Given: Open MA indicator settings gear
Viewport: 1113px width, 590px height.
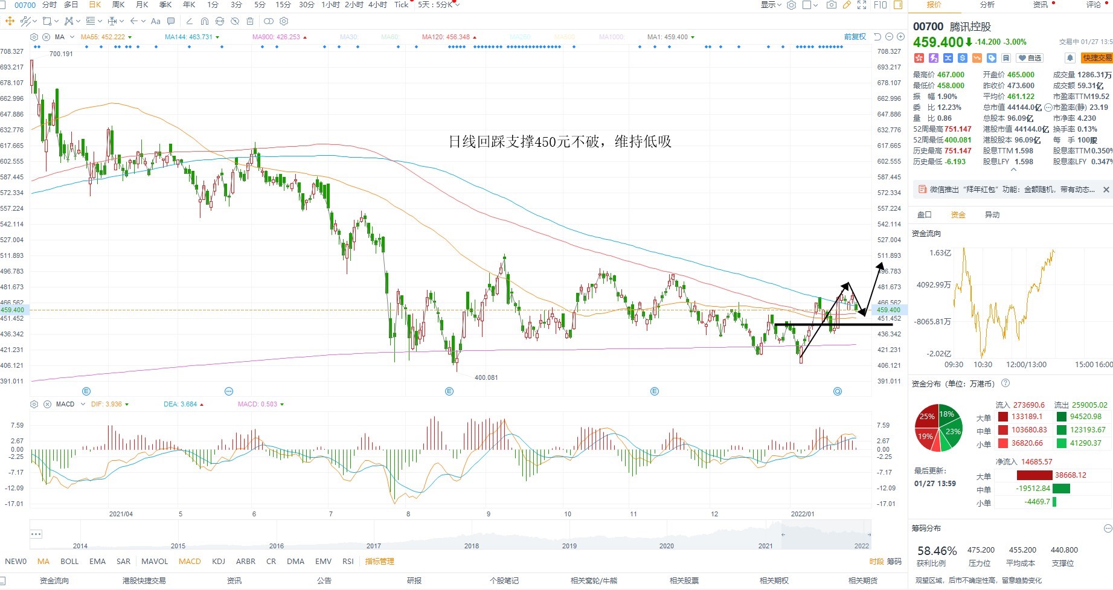Looking at the screenshot, I should [x=34, y=37].
